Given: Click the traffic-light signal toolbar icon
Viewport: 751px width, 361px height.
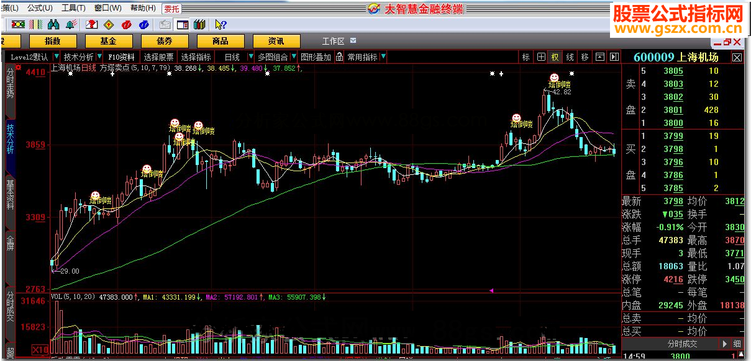Looking at the screenshot, I should [18, 24].
